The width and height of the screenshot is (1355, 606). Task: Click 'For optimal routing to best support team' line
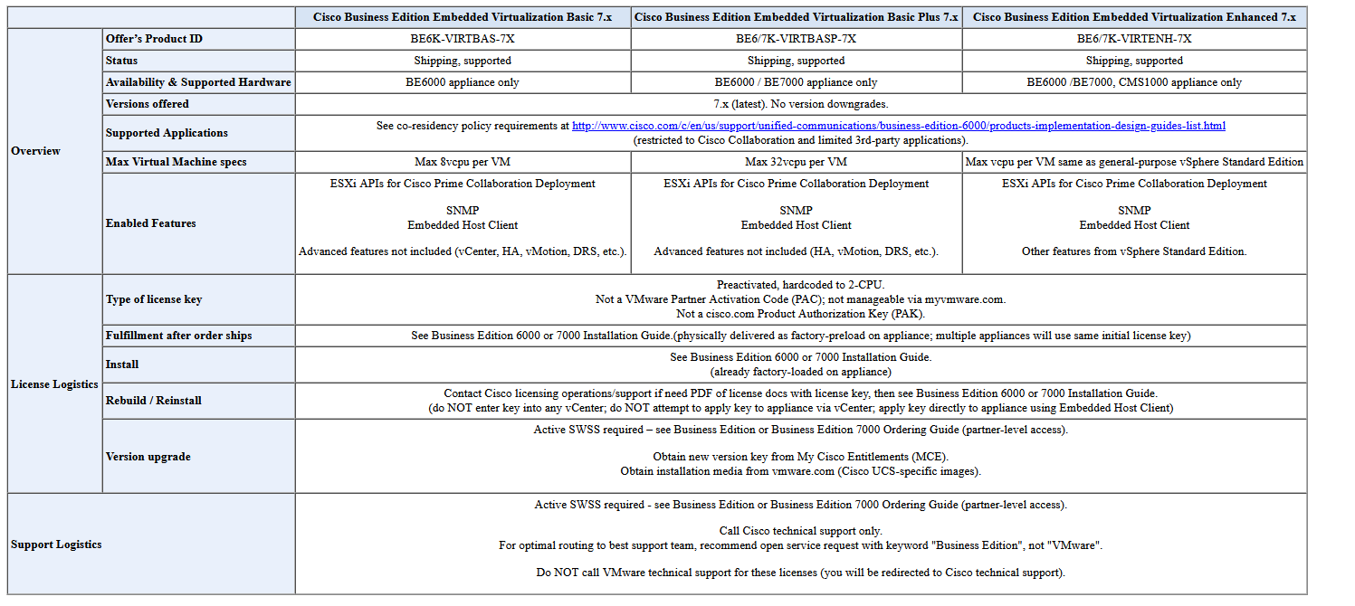801,545
